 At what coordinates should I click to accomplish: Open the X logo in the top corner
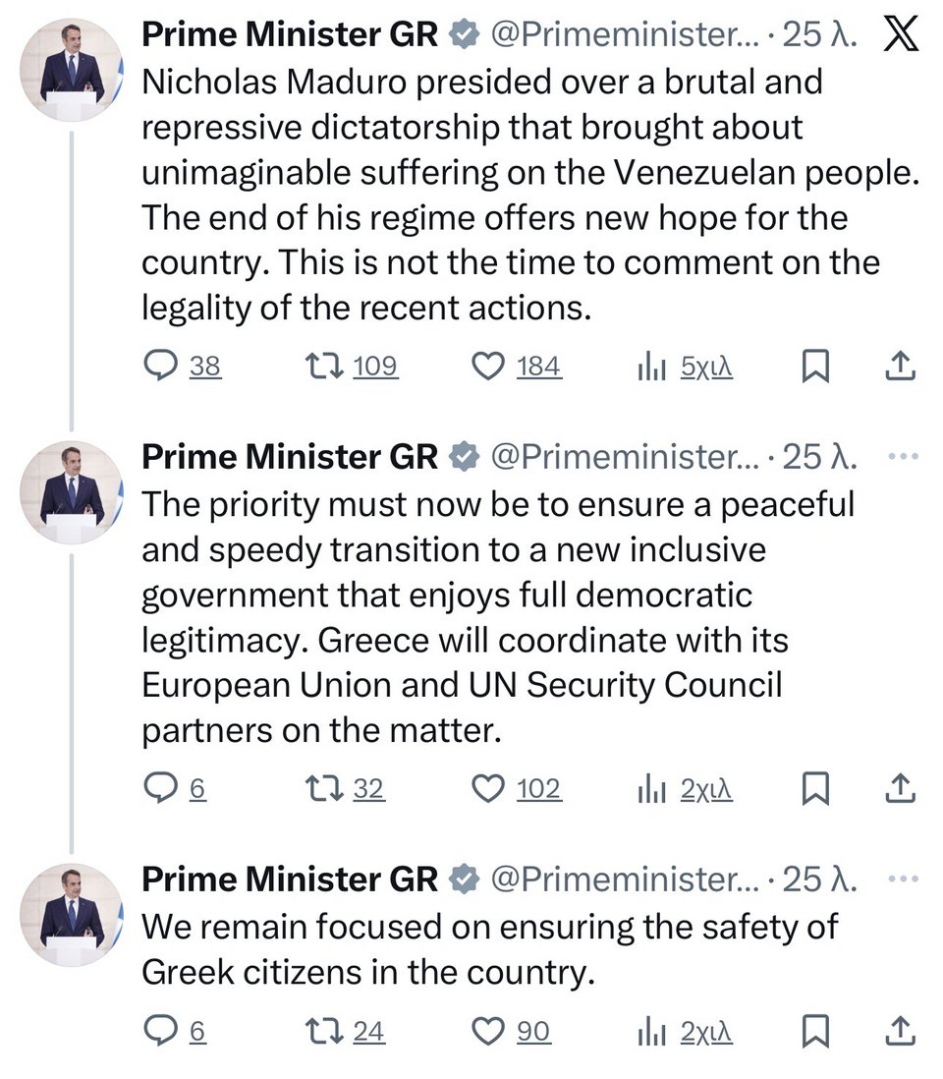point(900,35)
